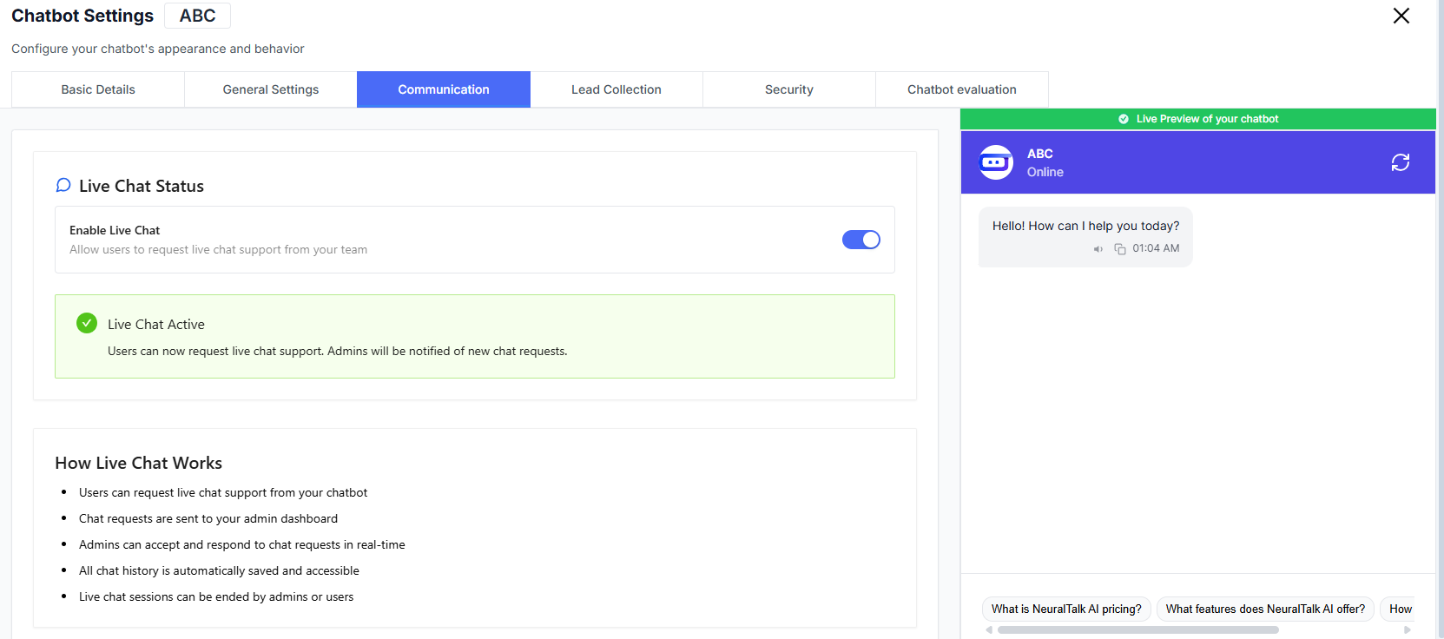This screenshot has width=1444, height=639.
Task: Click 'What features does NeuralTalk AI offer?' suggestion
Action: point(1265,609)
